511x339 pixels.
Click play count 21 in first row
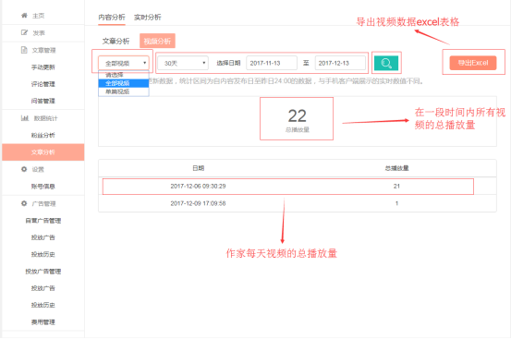(x=396, y=186)
